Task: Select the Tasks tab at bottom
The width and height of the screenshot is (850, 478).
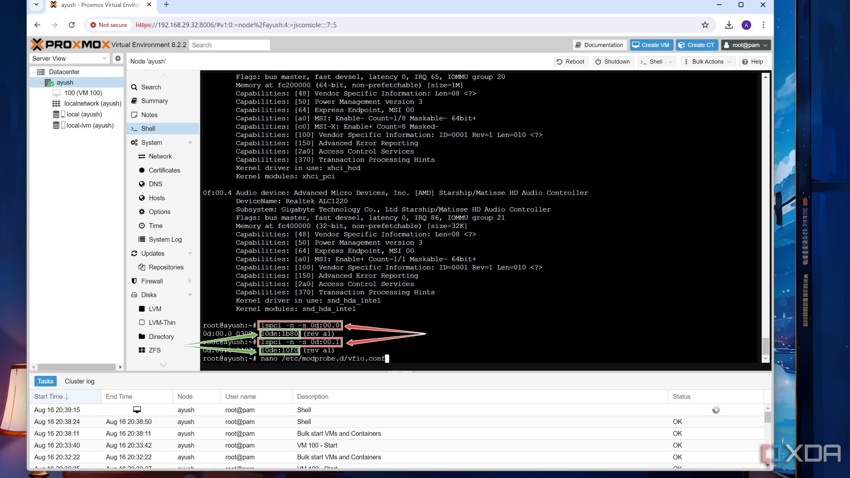Action: click(x=46, y=381)
